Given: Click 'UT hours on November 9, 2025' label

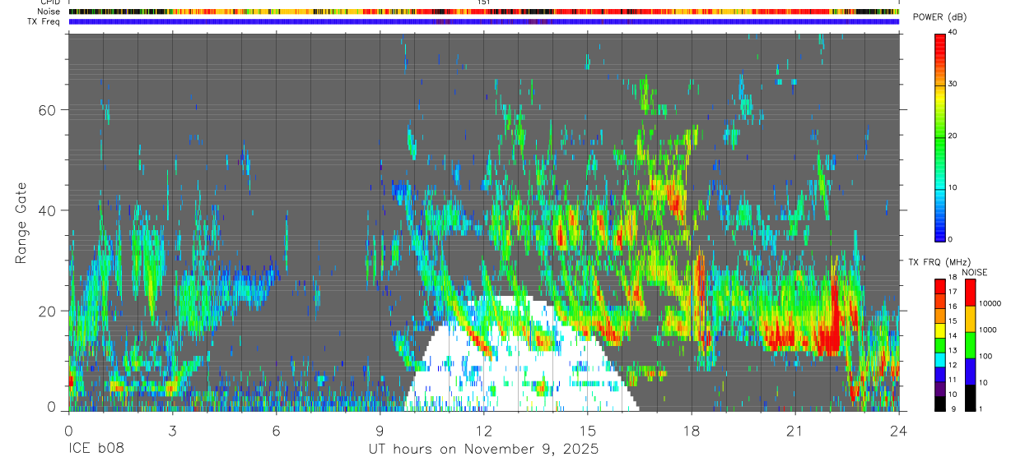Looking at the screenshot, I should coord(482,450).
